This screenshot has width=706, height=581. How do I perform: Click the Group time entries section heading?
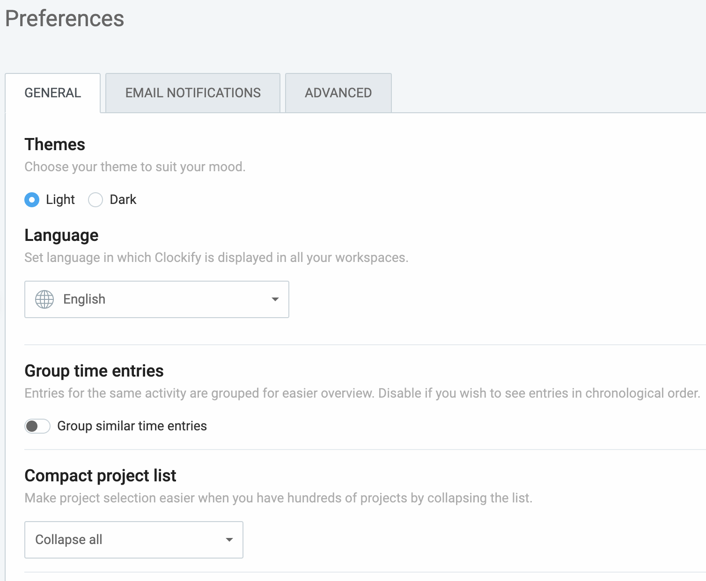coord(94,371)
